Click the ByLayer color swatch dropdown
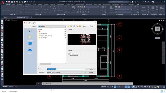Image resolution: width=166 pixels, height=93 pixels. tap(125, 7)
